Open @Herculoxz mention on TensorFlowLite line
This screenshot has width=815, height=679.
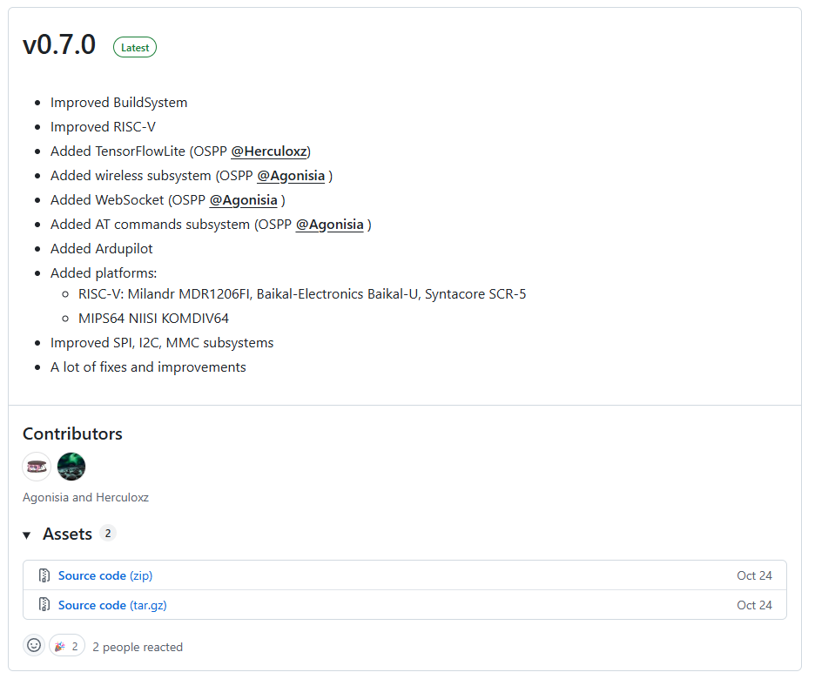point(270,151)
